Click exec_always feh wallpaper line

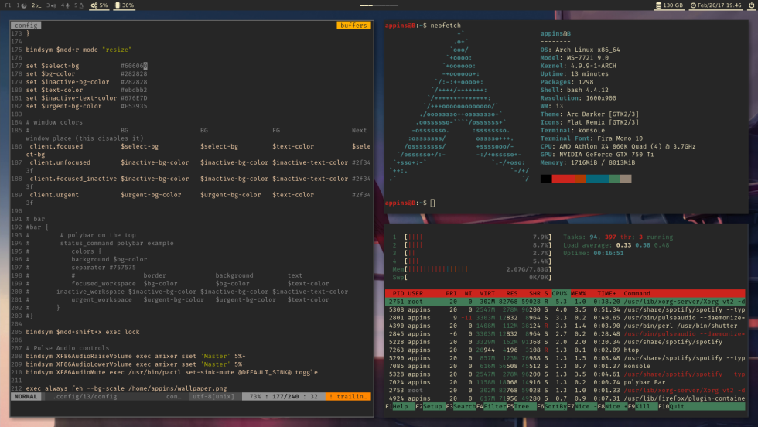point(126,388)
